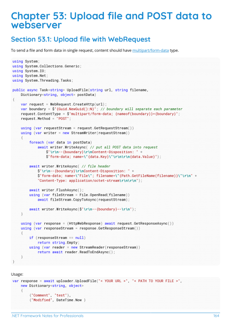Click the line 'using System;'
Screen dimensions: 231x326
coord(26,61)
